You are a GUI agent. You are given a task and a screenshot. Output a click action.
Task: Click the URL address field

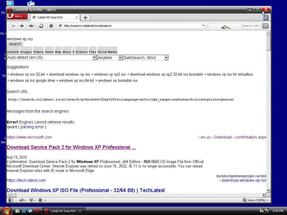(x=132, y=26)
